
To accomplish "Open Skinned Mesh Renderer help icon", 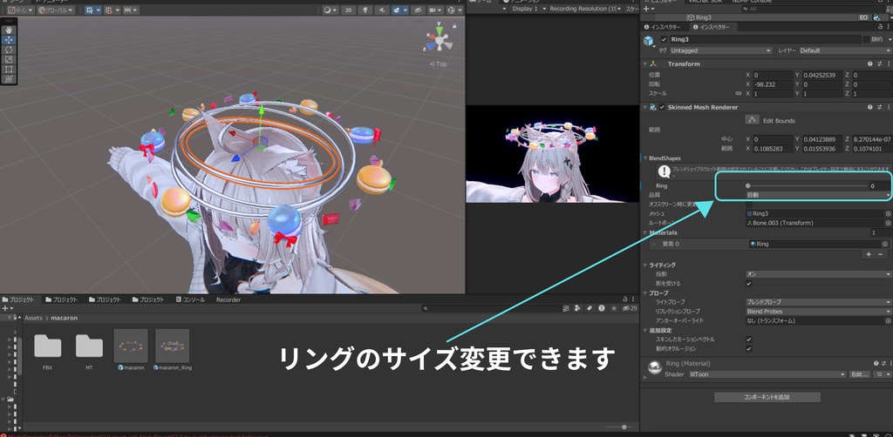I will click(870, 107).
